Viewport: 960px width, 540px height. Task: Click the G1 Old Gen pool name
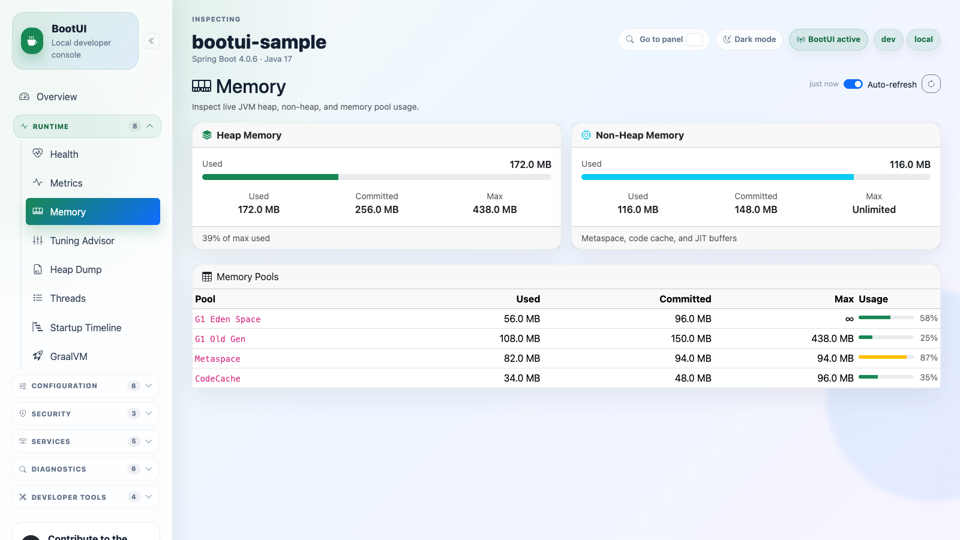220,339
